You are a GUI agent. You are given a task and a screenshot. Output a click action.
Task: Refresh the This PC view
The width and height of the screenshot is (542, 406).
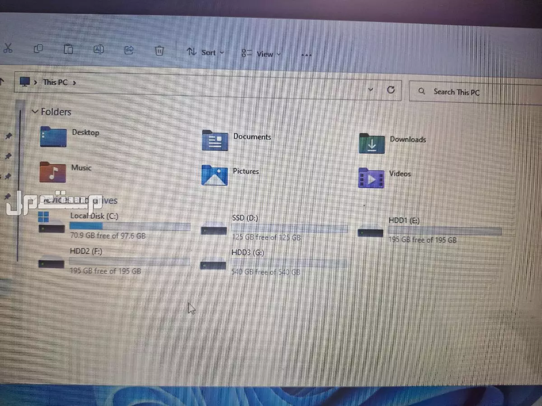tap(391, 90)
